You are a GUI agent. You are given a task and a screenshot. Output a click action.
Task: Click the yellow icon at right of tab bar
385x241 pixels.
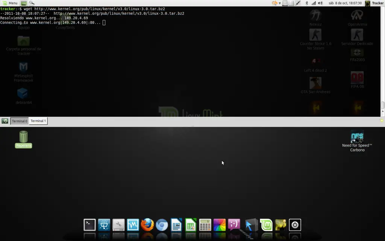tap(381, 120)
